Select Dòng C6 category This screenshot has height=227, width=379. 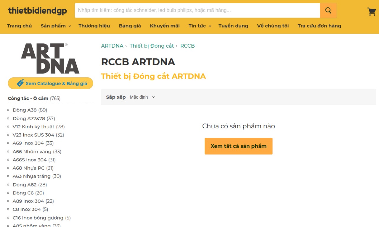tap(23, 193)
